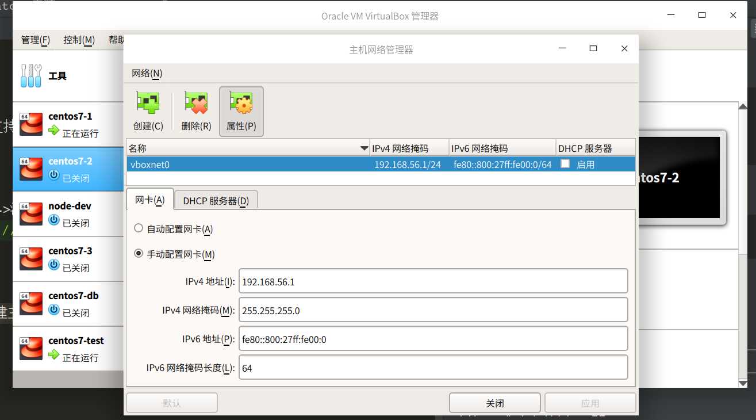Click the IPv6 address field fe80::800:27ff:fe00:0
The image size is (756, 420).
(x=433, y=339)
